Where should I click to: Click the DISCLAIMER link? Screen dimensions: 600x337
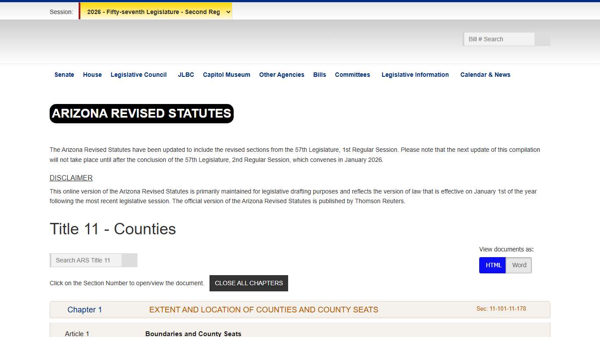point(71,178)
